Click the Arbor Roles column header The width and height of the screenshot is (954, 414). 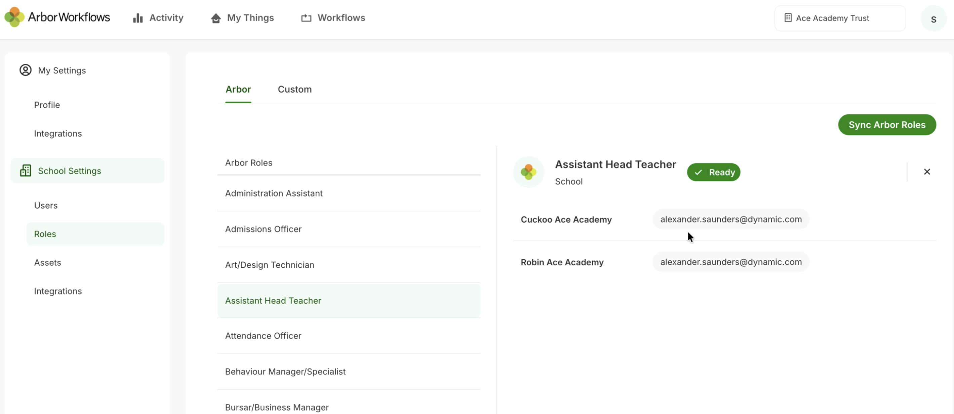coord(248,163)
